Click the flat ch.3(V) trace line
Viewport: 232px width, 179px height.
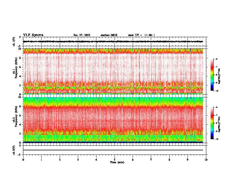tap(113, 150)
